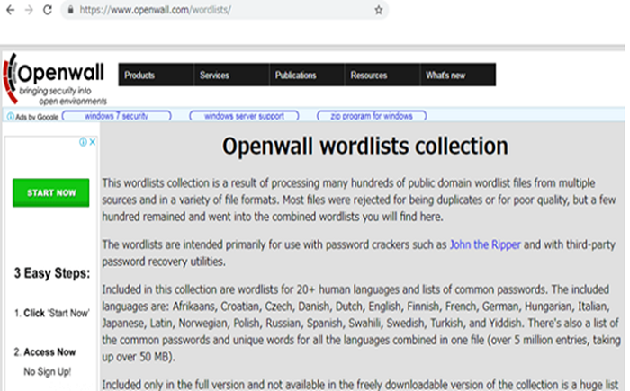
Task: Click the 'Openwall wordlists collection' heading
Action: point(365,146)
